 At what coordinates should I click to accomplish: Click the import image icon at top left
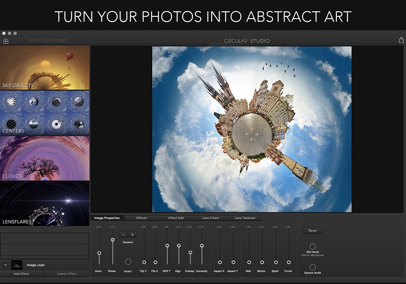coord(6,41)
